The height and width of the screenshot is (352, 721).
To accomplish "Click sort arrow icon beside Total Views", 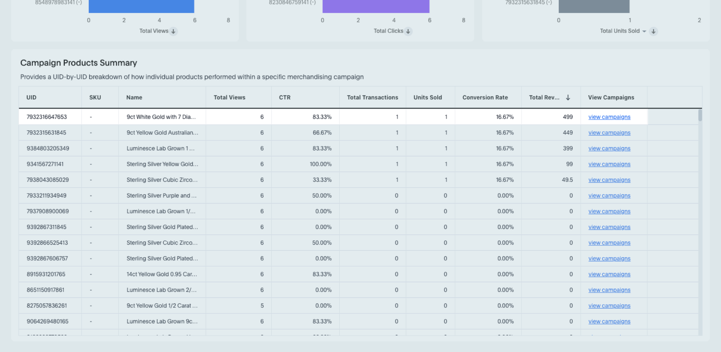I will [173, 31].
